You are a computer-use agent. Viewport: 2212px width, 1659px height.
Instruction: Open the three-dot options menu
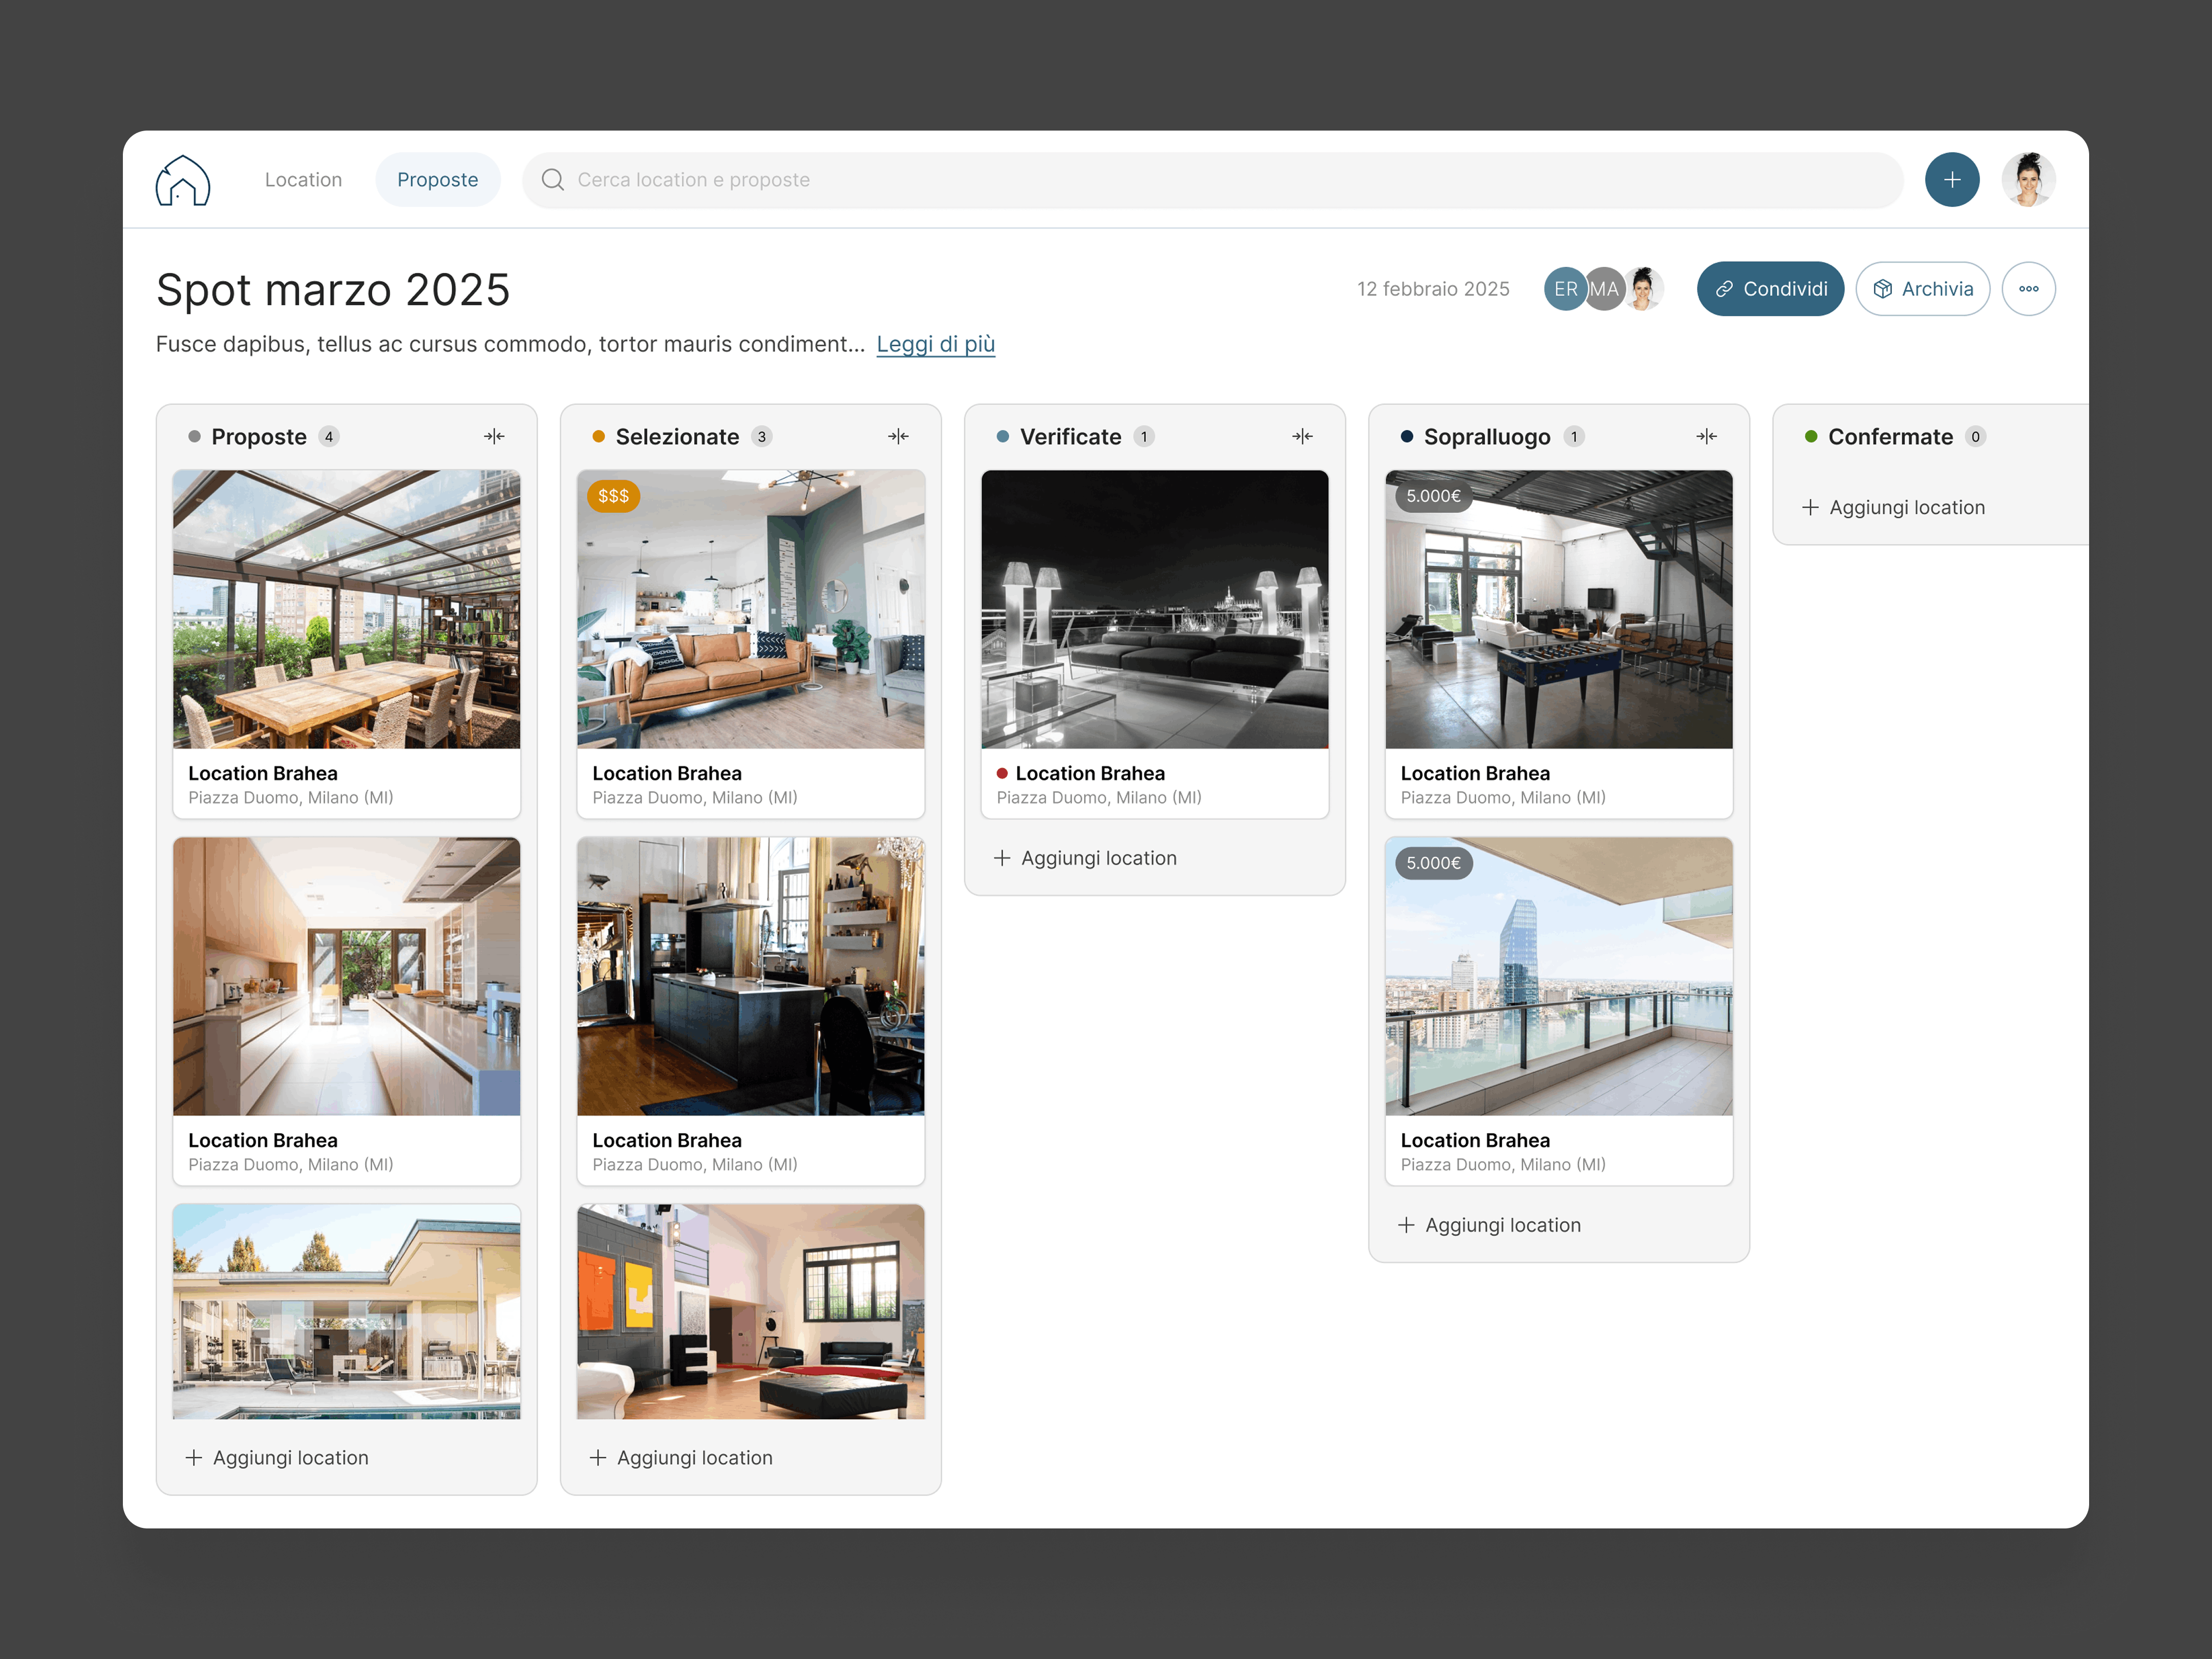(x=2029, y=288)
